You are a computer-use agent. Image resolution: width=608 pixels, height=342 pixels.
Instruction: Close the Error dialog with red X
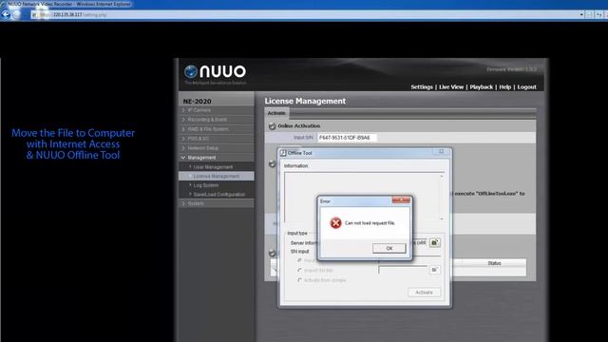pyautogui.click(x=401, y=200)
